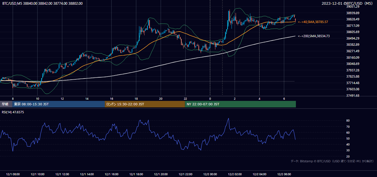Click the 12/1 20:00 time axis label
Image resolution: width=377 pixels, height=177 pixels.
[x=161, y=174]
